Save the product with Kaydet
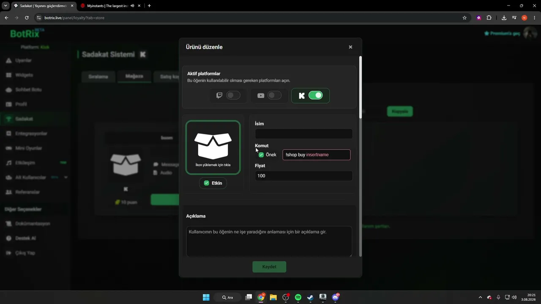 coord(269,267)
